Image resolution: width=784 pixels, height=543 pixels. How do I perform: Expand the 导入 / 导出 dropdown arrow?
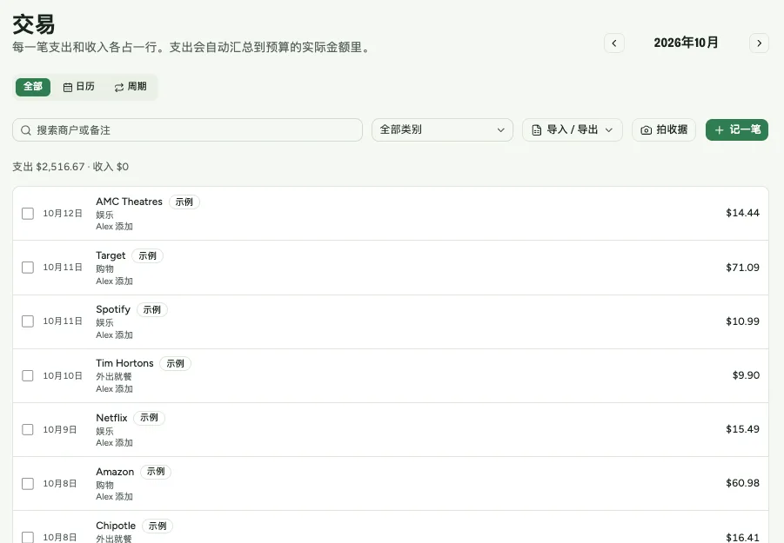click(x=609, y=129)
